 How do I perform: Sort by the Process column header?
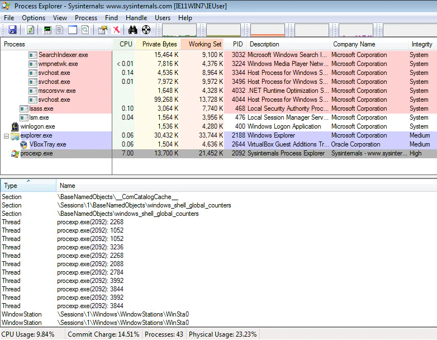[x=56, y=44]
